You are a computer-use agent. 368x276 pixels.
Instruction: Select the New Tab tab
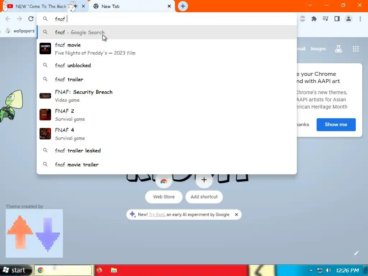pos(132,6)
